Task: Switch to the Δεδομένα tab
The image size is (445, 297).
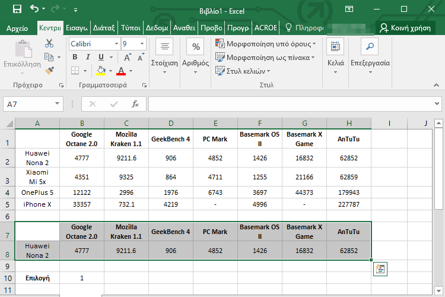Action: click(157, 28)
